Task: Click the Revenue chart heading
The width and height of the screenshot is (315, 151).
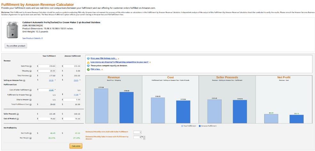Action: click(x=114, y=77)
